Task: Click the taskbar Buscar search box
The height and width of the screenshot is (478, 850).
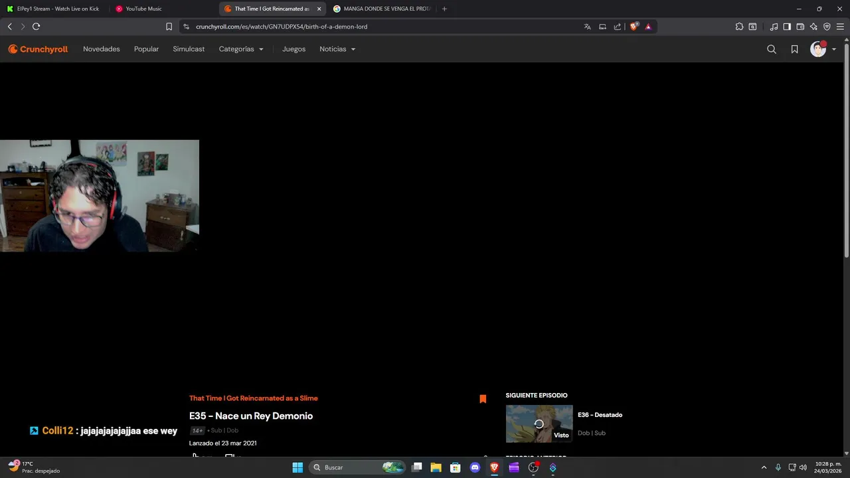Action: [x=358, y=467]
